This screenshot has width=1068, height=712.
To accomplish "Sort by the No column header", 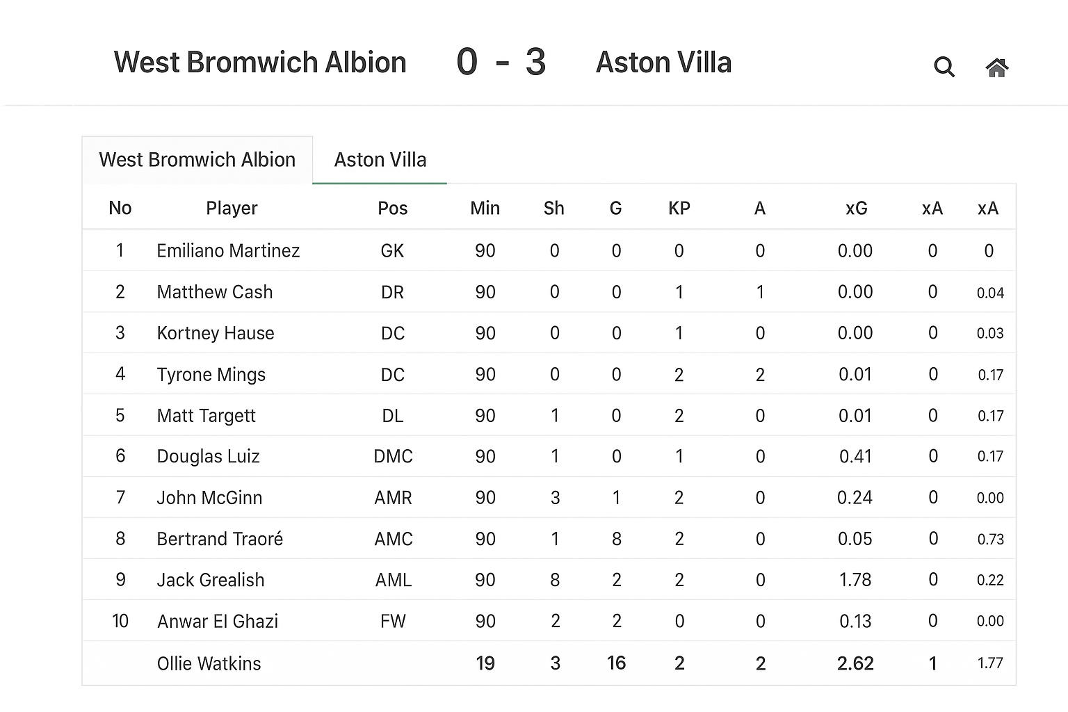I will pyautogui.click(x=120, y=208).
